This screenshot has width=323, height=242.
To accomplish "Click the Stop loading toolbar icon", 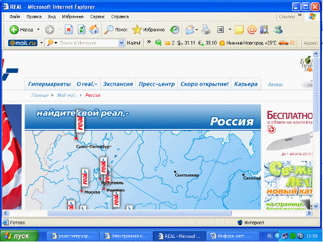I will click(x=69, y=30).
